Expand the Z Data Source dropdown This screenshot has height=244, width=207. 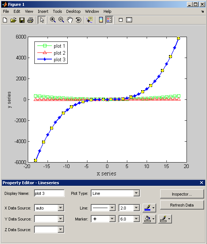pyautogui.click(x=61, y=229)
